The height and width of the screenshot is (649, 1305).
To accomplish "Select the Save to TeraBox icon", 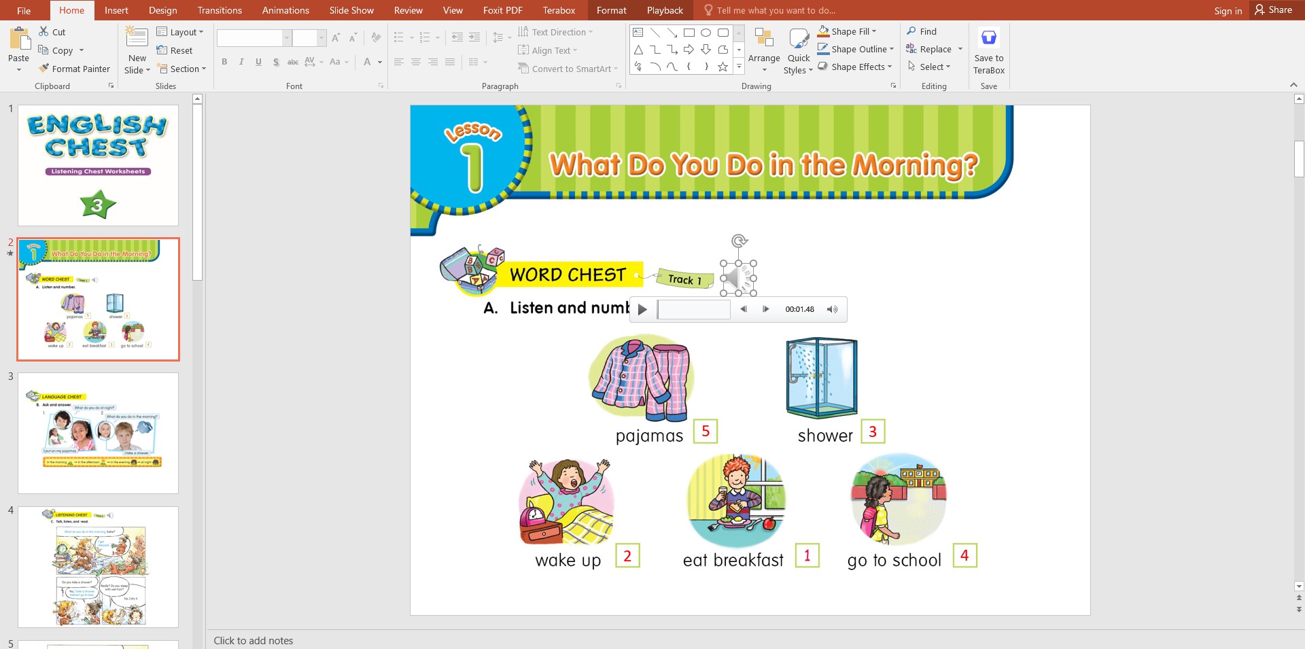I will coord(989,37).
